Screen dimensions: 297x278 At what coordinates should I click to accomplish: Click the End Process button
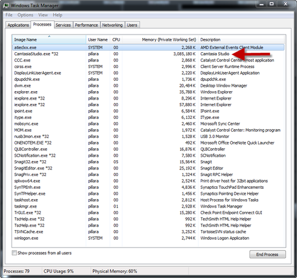267,254
